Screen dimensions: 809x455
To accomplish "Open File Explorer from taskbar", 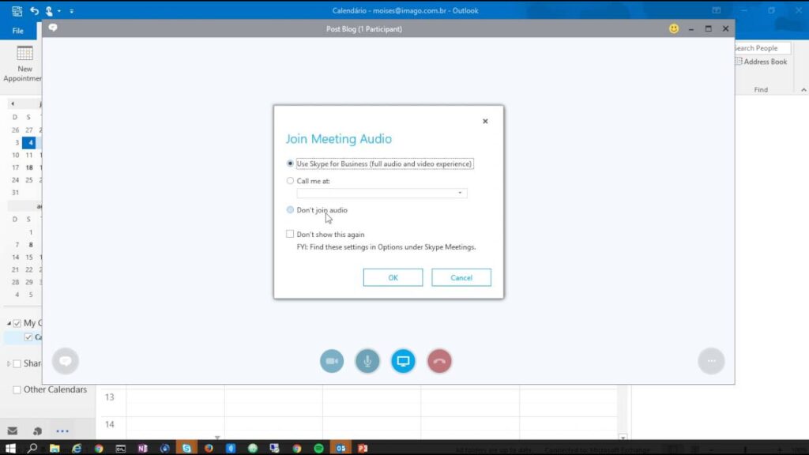I will coord(55,449).
